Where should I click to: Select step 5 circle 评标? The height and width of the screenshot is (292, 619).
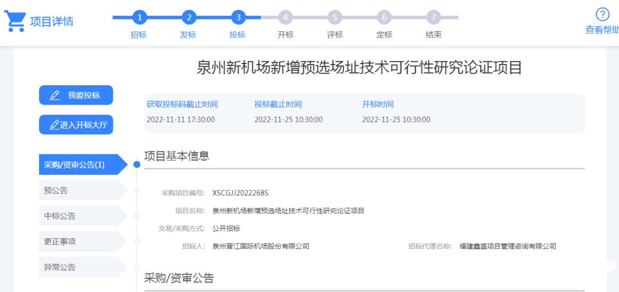click(335, 17)
